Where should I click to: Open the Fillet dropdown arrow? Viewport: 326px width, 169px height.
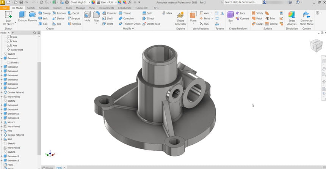point(96,23)
